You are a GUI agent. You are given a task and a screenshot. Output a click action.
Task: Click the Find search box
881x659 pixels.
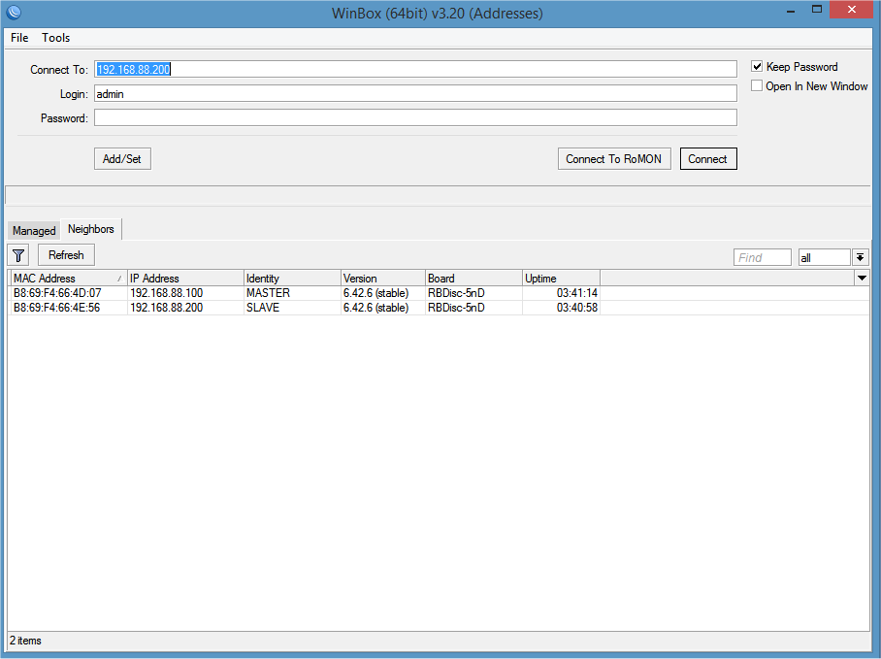pyautogui.click(x=762, y=258)
